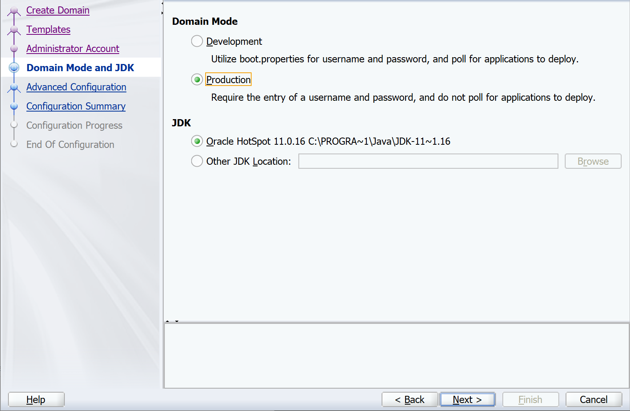Screen dimensions: 630x411
Task: Click the End Of Configuration step icon
Action: click(14, 145)
